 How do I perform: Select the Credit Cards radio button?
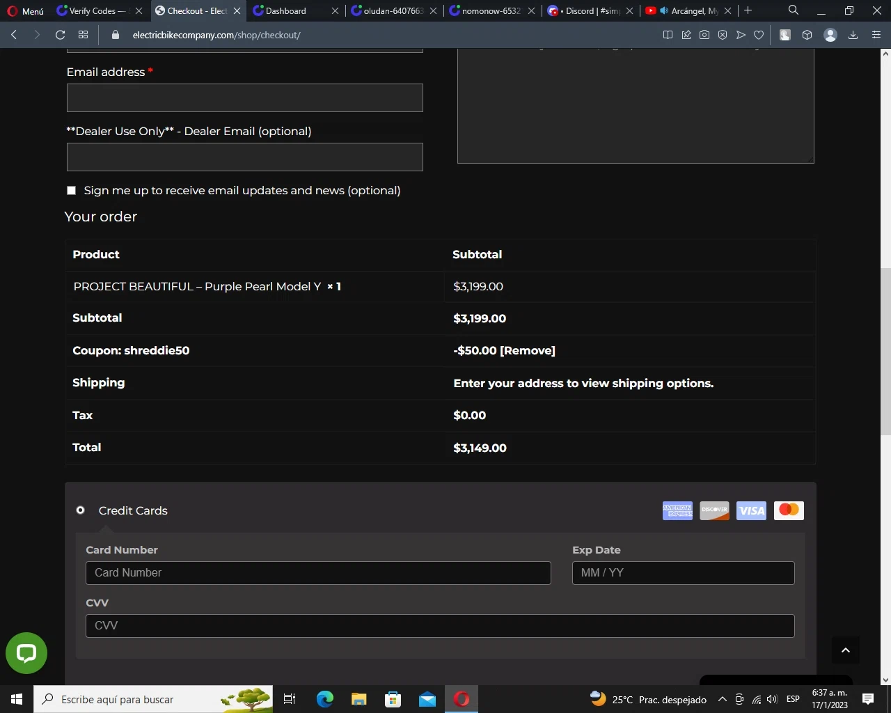pyautogui.click(x=81, y=510)
